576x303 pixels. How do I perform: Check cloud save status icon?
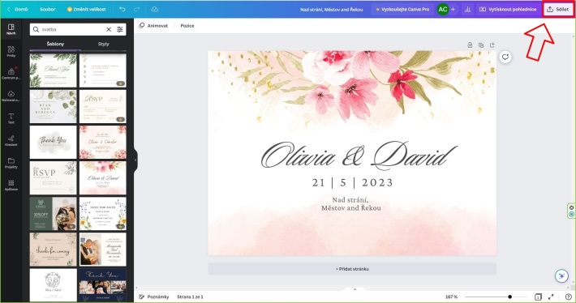click(x=155, y=9)
